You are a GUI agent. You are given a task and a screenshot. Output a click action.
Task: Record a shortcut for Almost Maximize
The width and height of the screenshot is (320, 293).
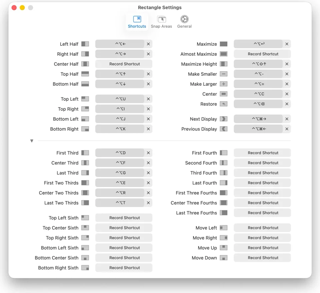tap(262, 54)
